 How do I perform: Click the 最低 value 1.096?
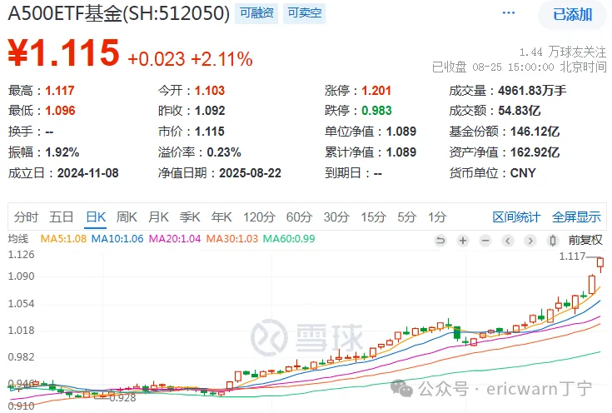tap(60, 111)
